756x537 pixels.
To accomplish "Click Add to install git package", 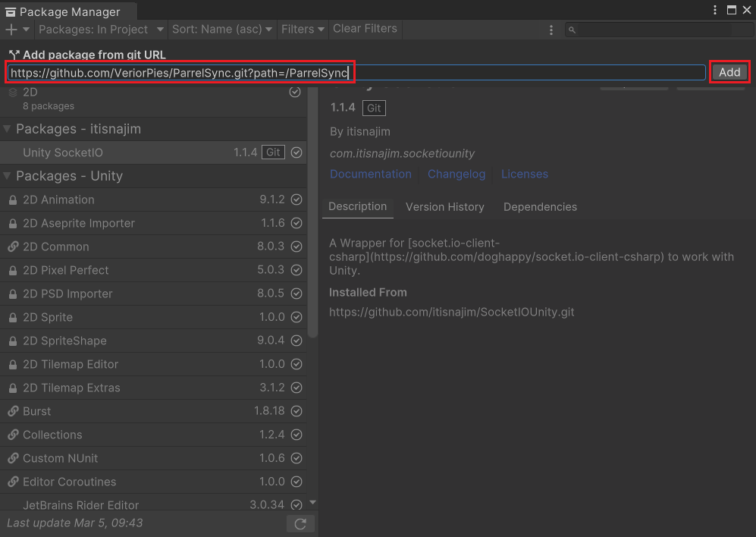I will click(x=729, y=72).
